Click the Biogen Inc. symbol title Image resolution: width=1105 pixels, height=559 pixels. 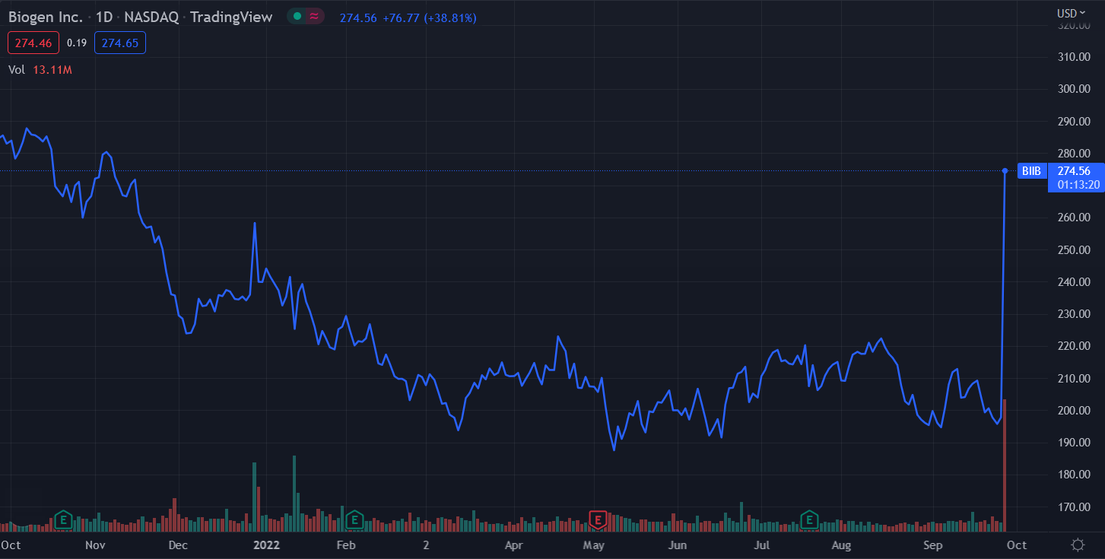tap(46, 17)
